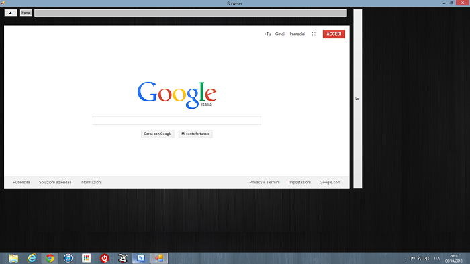Click the volume speaker tray icon
Viewport: 470px width, 264px height.
(427, 259)
